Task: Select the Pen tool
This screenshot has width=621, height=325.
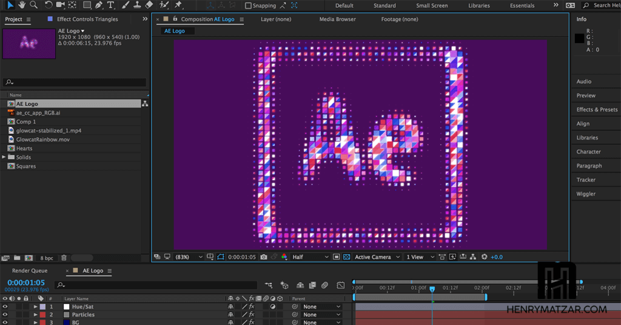Action: [99, 5]
